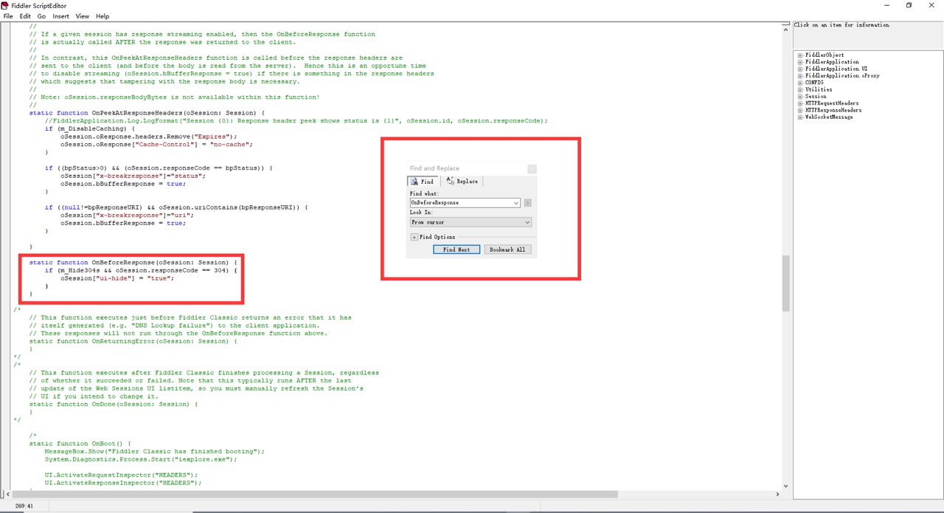The height and width of the screenshot is (513, 944).
Task: Expand the FiddlerApplication tree node
Action: [800, 62]
